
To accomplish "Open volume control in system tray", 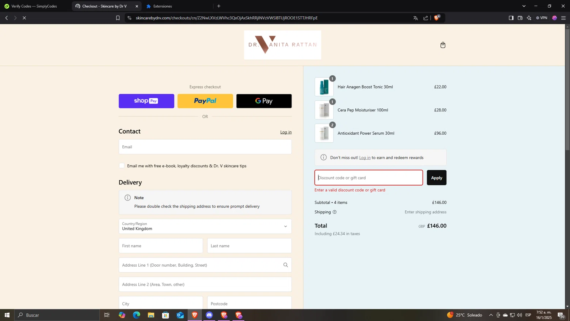I will pos(519,315).
